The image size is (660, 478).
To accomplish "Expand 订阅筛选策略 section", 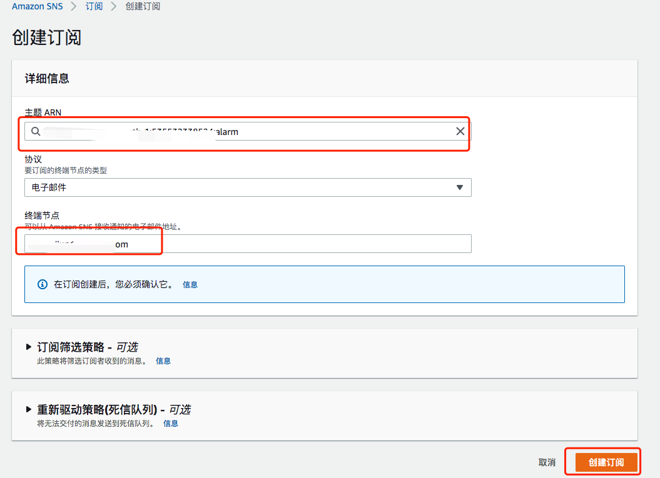I will coord(29,347).
